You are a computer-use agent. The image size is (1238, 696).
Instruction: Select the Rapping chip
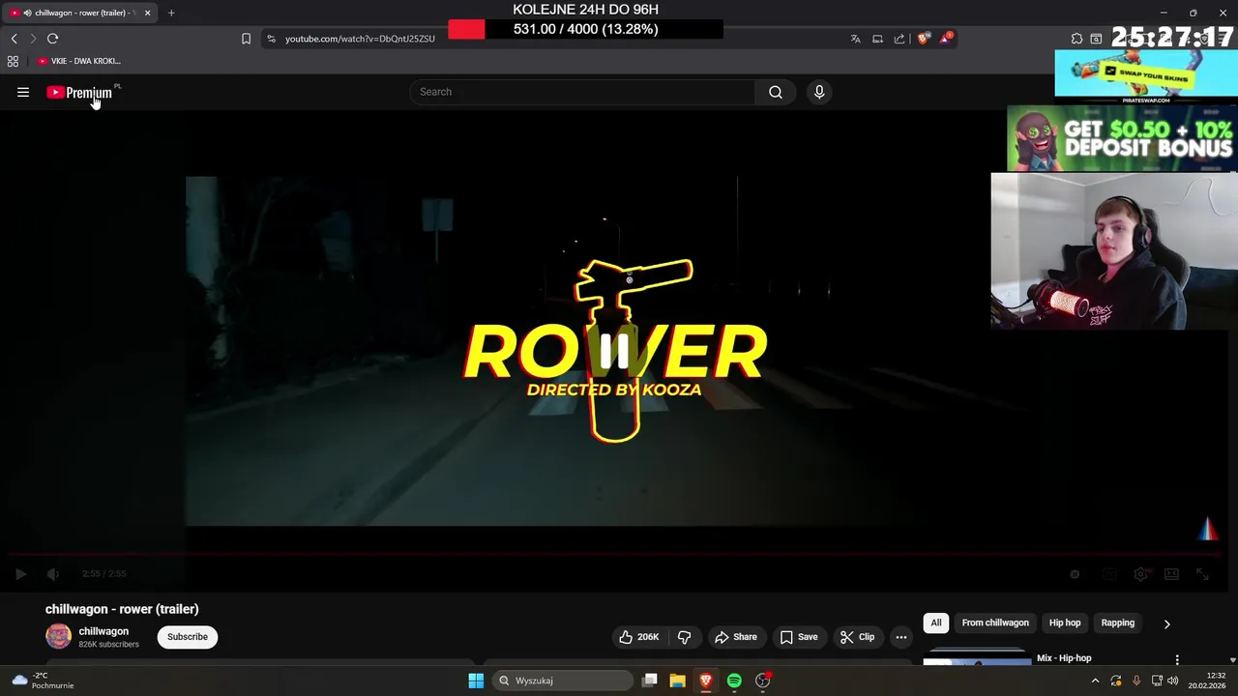click(x=1118, y=623)
